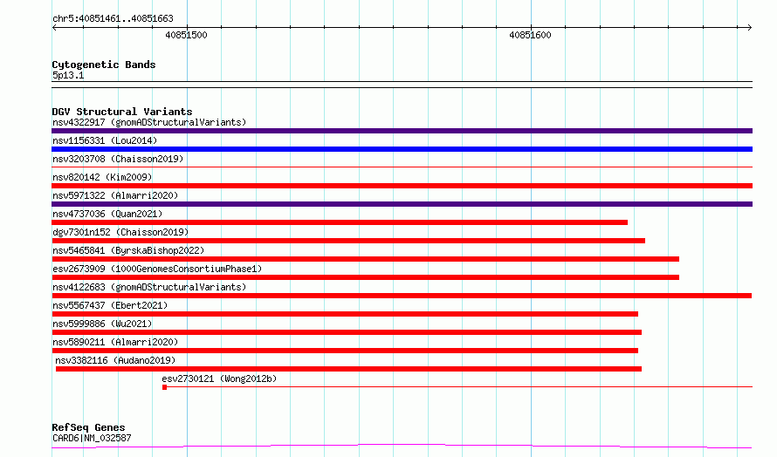Click the RefSeq Genes track title

[88, 427]
